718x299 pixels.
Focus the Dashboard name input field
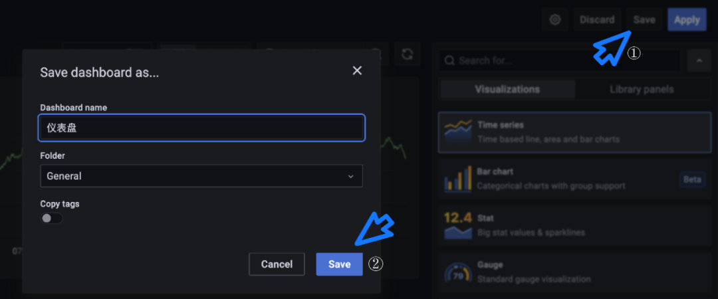tap(201, 128)
